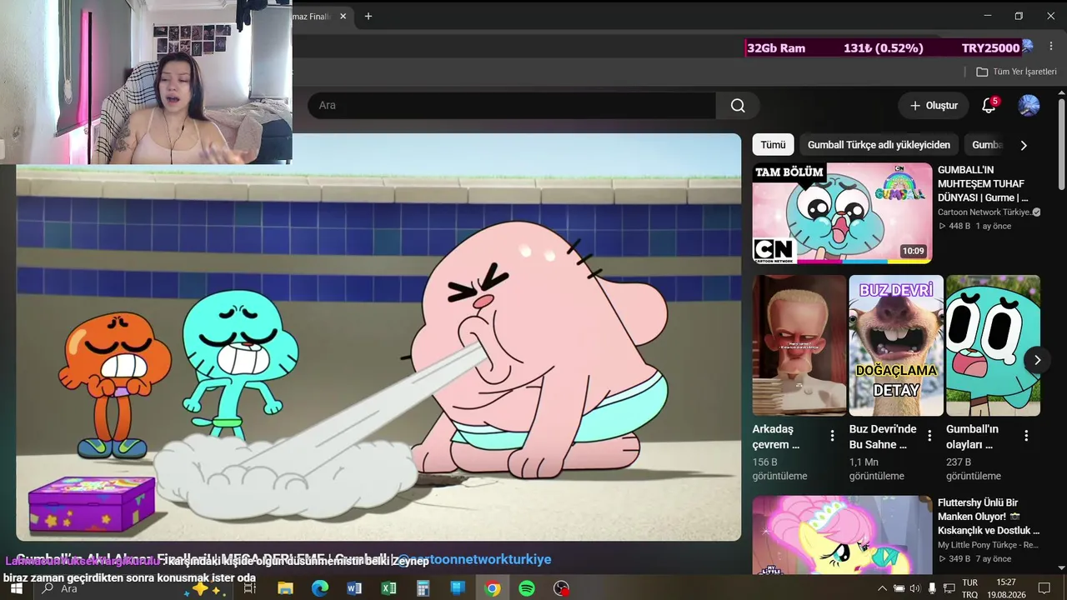1067x600 pixels.
Task: Open the OBS Studio taskbar icon
Action: pos(561,588)
